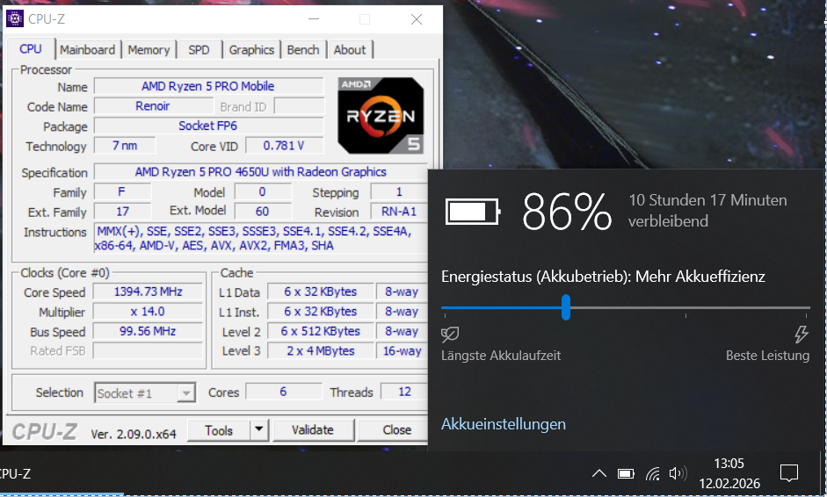Click the CPU-Z app icon in title bar

click(14, 19)
